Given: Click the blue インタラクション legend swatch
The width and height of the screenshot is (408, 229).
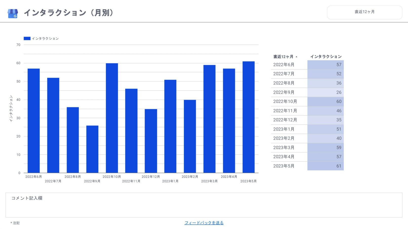Looking at the screenshot, I should (27, 38).
